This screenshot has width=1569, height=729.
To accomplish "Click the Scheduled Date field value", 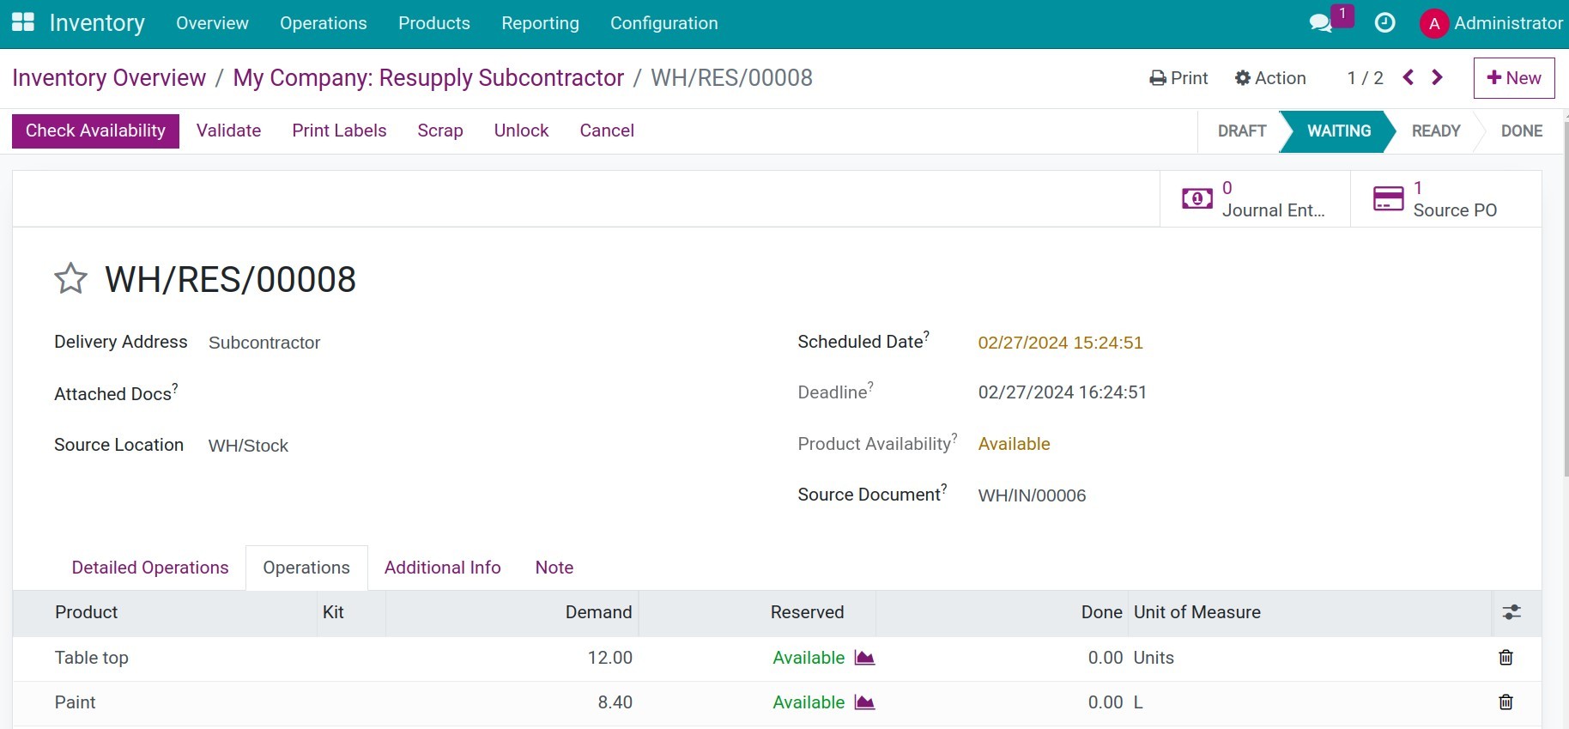I will point(1060,343).
